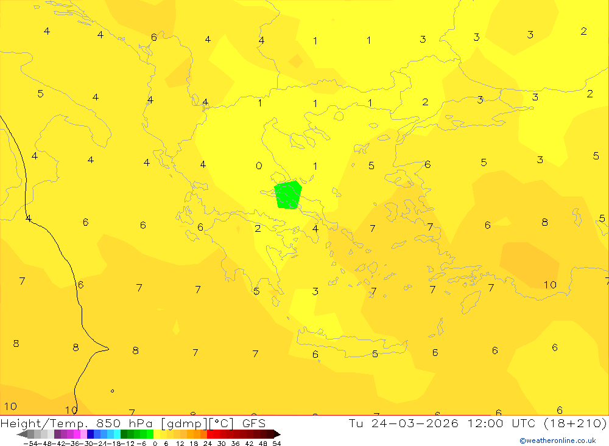The width and height of the screenshot is (609, 446).
Task: Click the Height/Temp. 850 hPa title text
Action: pos(78,423)
